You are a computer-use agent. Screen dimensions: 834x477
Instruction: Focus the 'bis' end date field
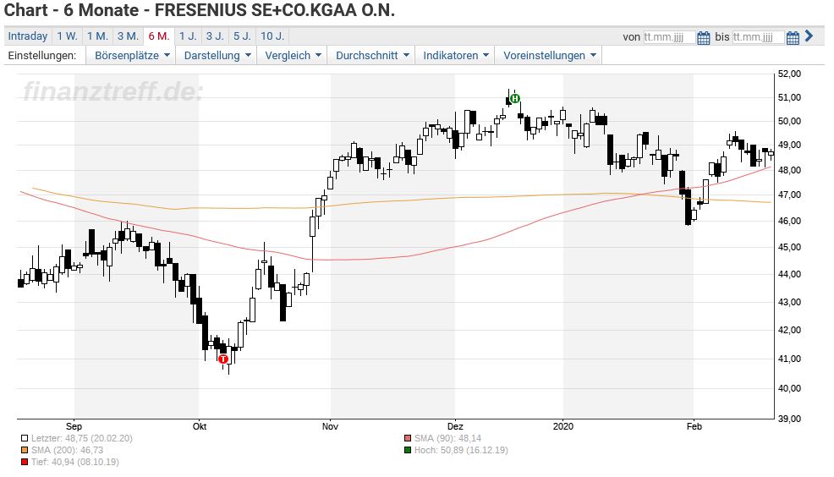click(x=758, y=36)
